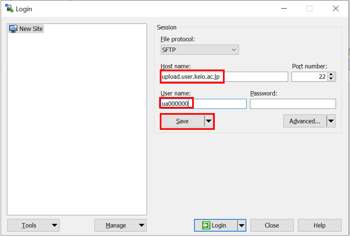Click the Password input field
Screen dimensions: 350x237
pyautogui.click(x=293, y=104)
